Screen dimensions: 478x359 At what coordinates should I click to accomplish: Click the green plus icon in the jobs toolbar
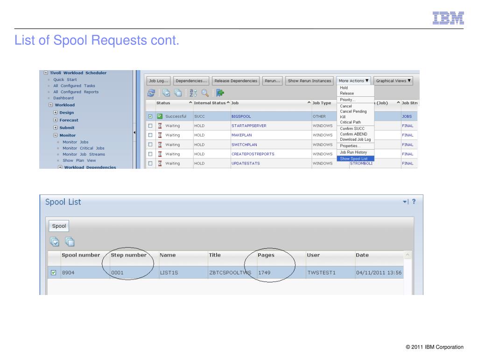[x=220, y=93]
